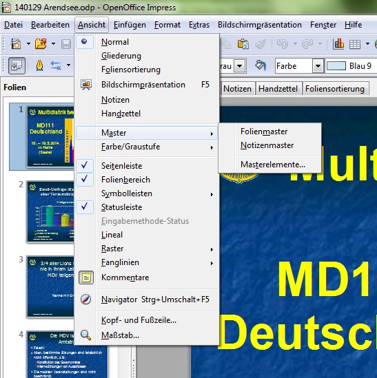Click the Blau 9 light blue color swatch
Viewport: 377px width, 378px height.
pos(336,66)
